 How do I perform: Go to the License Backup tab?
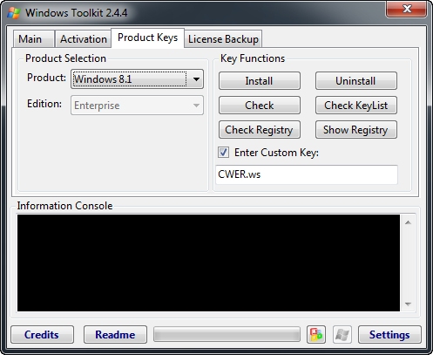(223, 39)
